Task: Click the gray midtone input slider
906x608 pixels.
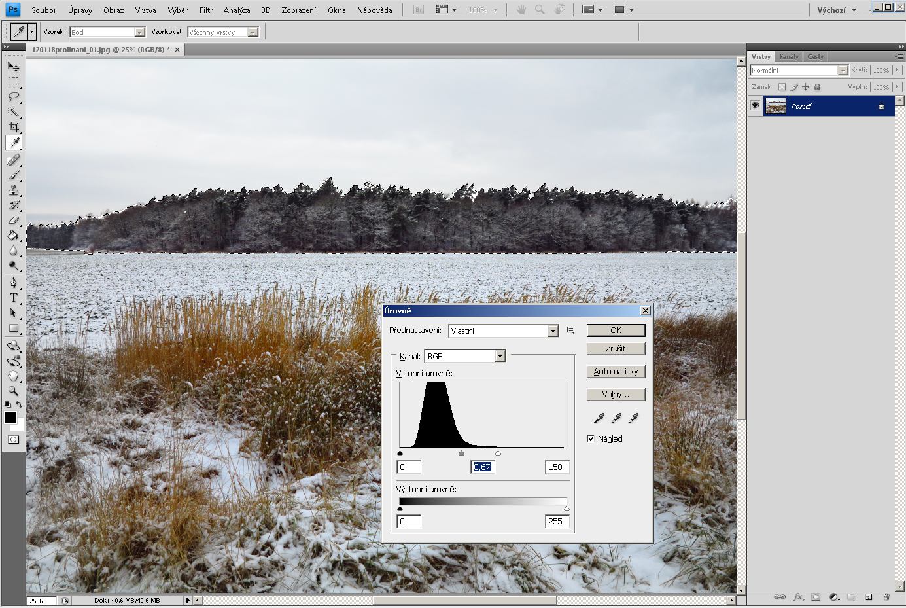Action: click(462, 453)
